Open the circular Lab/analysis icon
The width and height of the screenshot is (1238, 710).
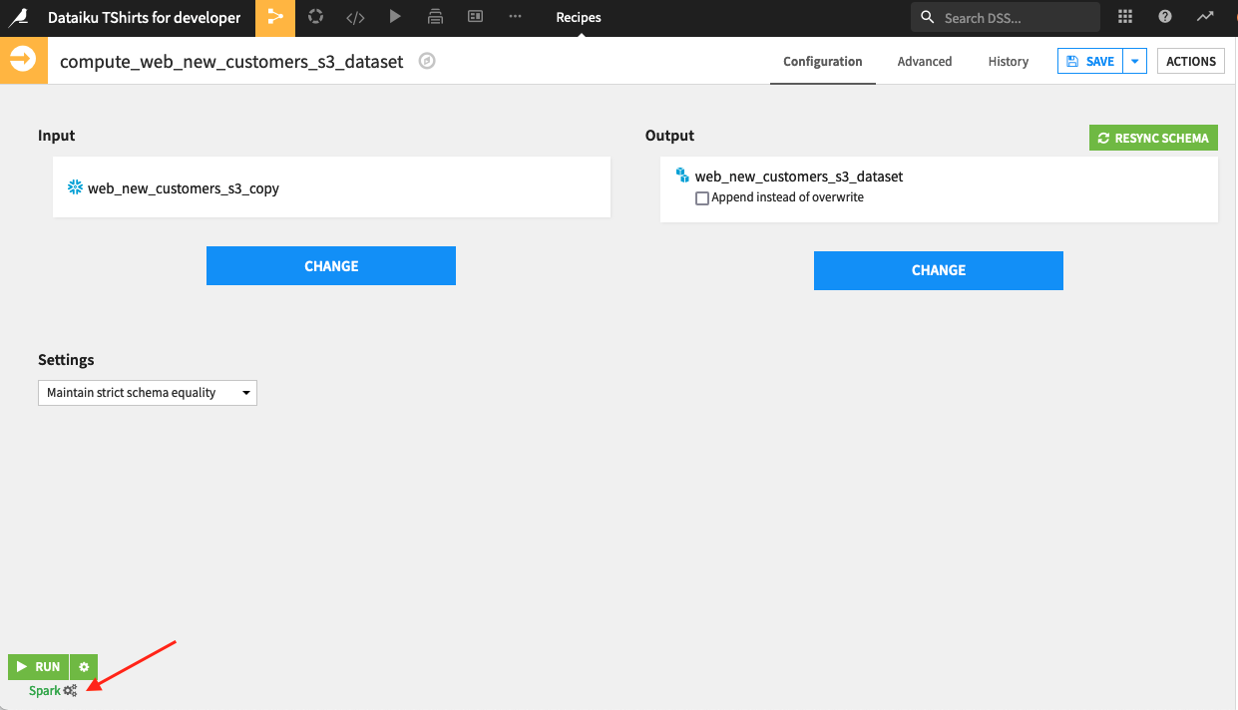[315, 17]
